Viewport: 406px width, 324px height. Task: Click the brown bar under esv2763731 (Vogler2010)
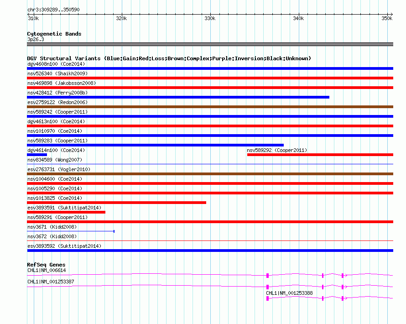[210, 174]
